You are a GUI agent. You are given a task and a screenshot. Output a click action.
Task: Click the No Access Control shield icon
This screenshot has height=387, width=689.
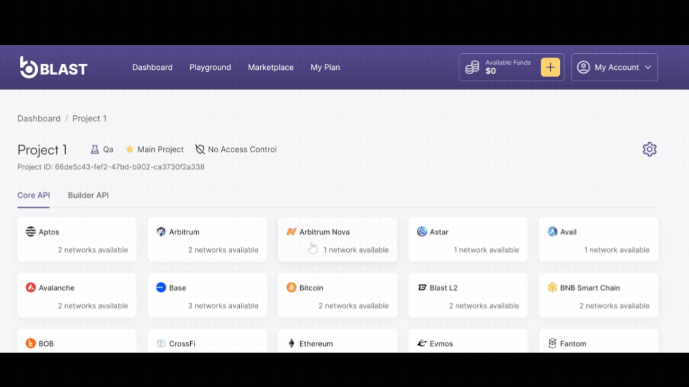coord(200,149)
